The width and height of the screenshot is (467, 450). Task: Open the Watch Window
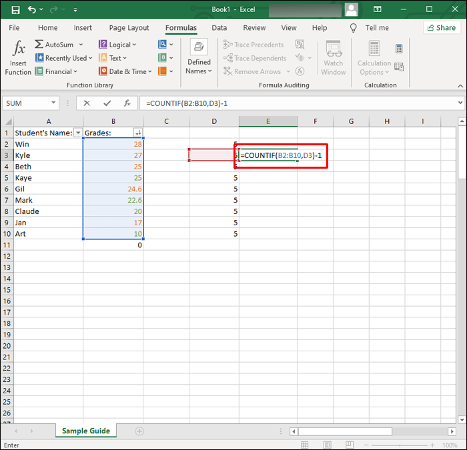334,57
